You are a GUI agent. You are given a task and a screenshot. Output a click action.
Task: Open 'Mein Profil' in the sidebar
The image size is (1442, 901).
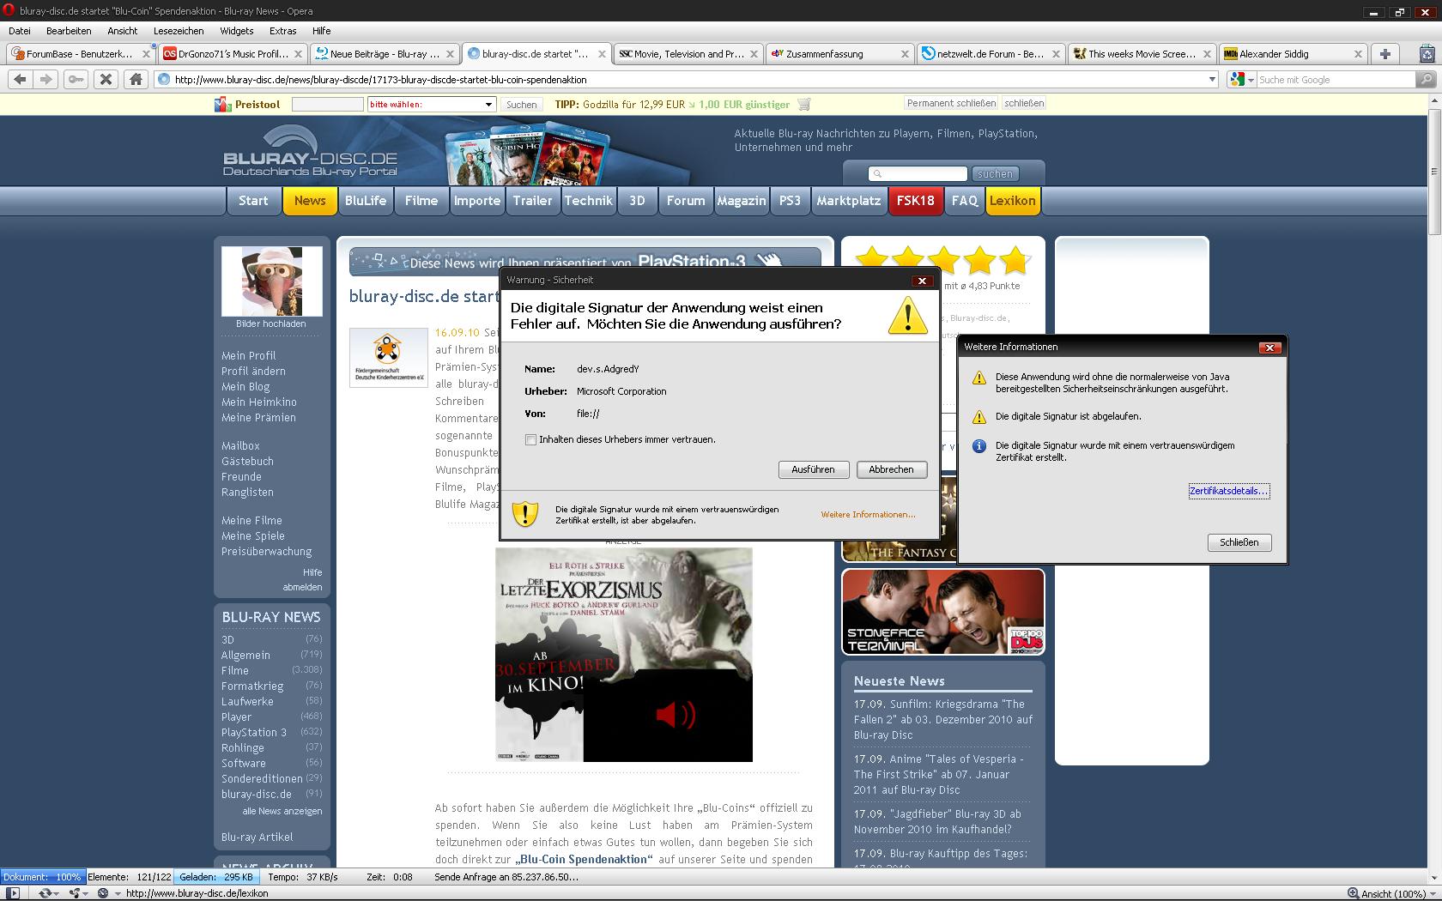pos(249,355)
